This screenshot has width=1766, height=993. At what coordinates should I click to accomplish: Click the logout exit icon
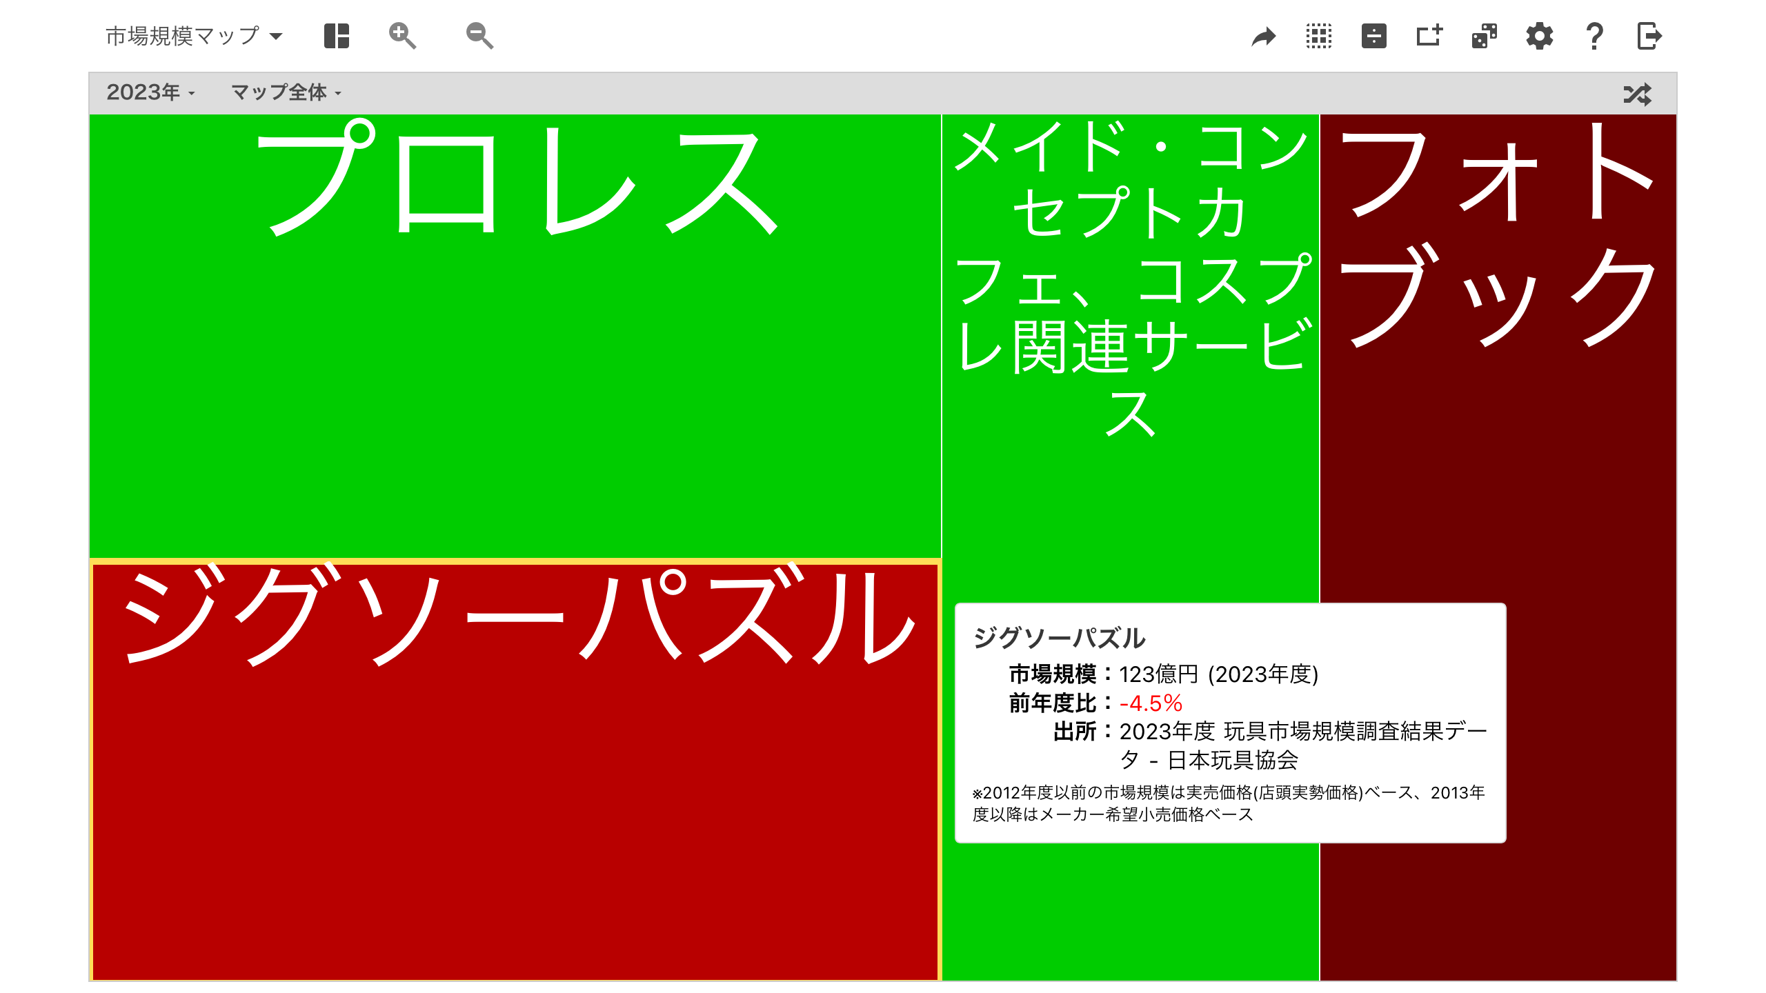tap(1649, 36)
